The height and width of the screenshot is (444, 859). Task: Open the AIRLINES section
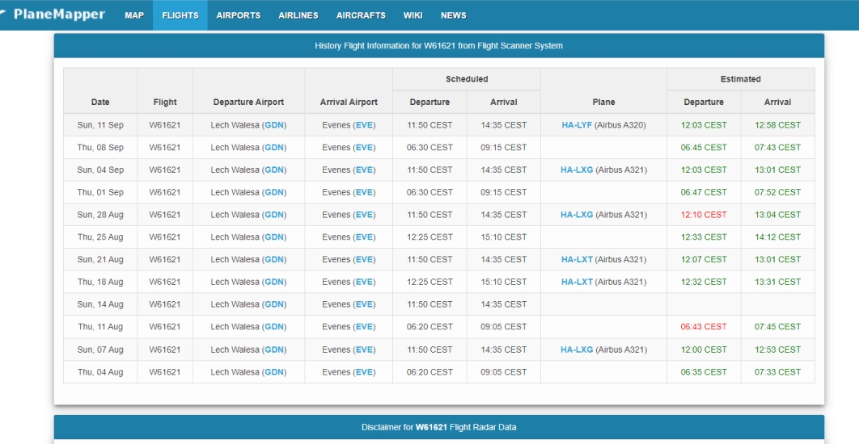point(298,15)
